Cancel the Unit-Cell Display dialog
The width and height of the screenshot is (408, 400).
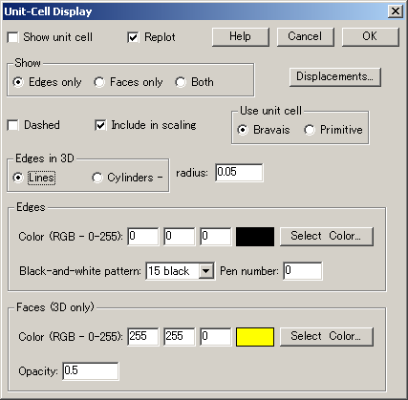click(305, 36)
